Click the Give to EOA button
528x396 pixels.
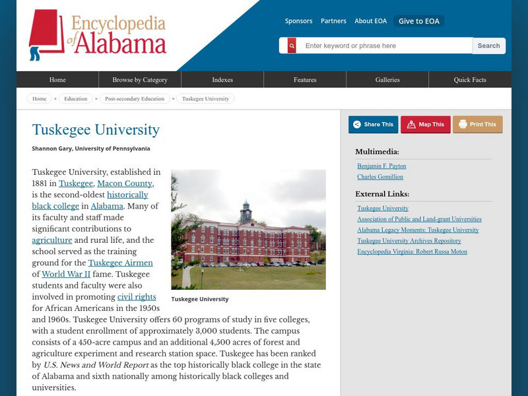pyautogui.click(x=416, y=20)
